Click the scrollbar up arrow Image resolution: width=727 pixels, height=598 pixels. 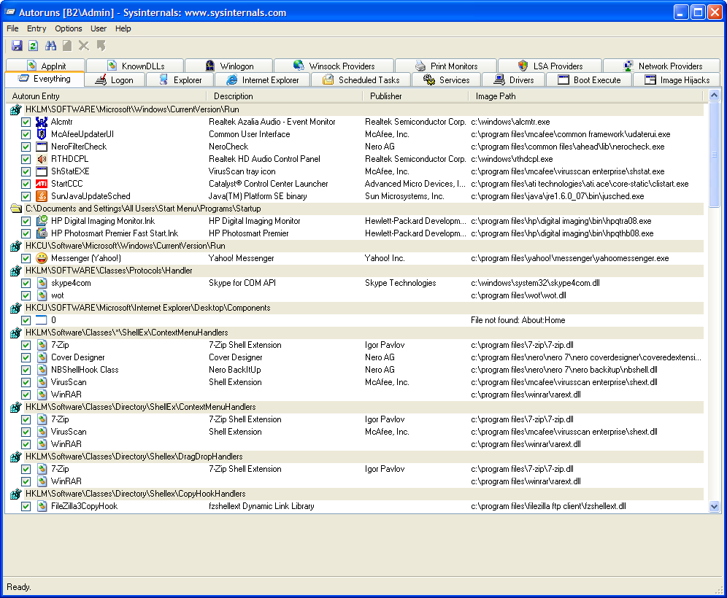tap(714, 96)
